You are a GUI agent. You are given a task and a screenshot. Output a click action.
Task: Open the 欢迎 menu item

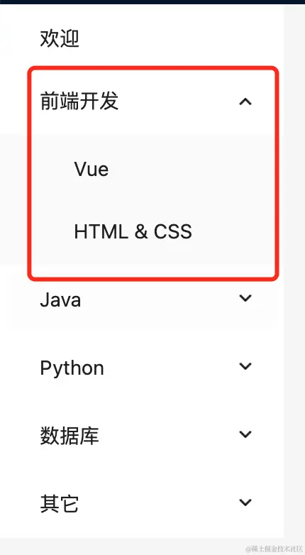click(x=60, y=38)
